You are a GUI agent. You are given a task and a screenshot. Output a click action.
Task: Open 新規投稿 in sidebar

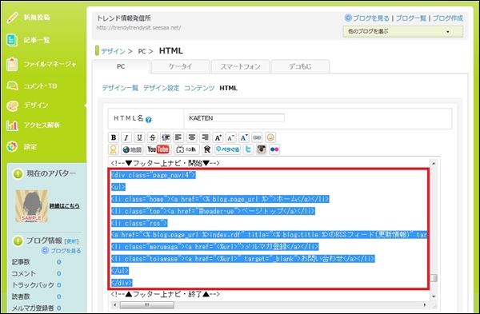pyautogui.click(x=37, y=18)
